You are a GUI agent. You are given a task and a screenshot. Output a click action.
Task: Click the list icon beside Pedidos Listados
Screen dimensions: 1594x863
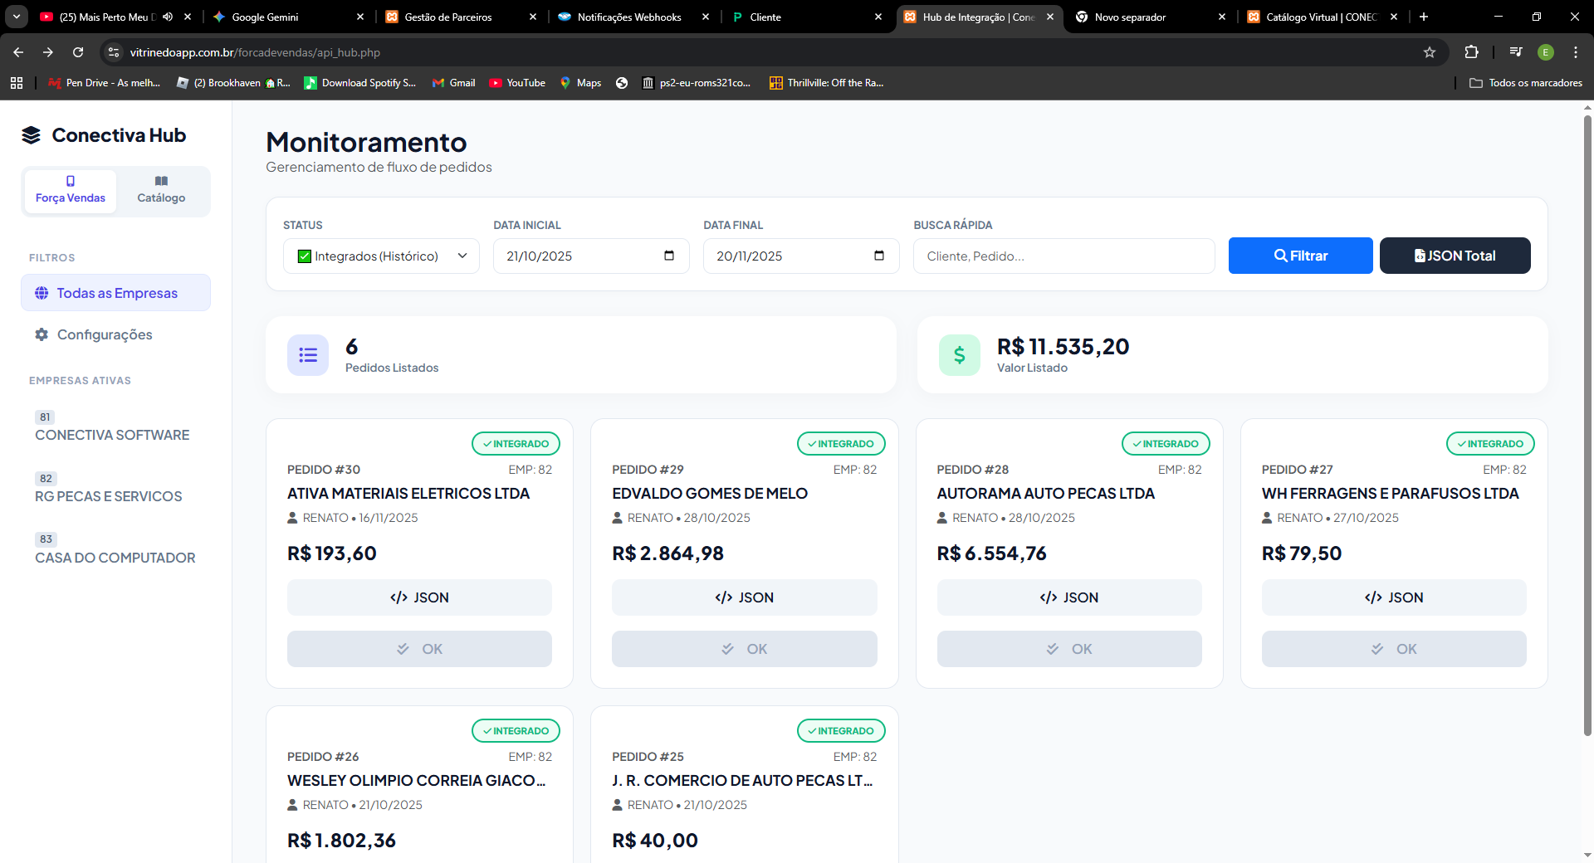[x=308, y=355]
